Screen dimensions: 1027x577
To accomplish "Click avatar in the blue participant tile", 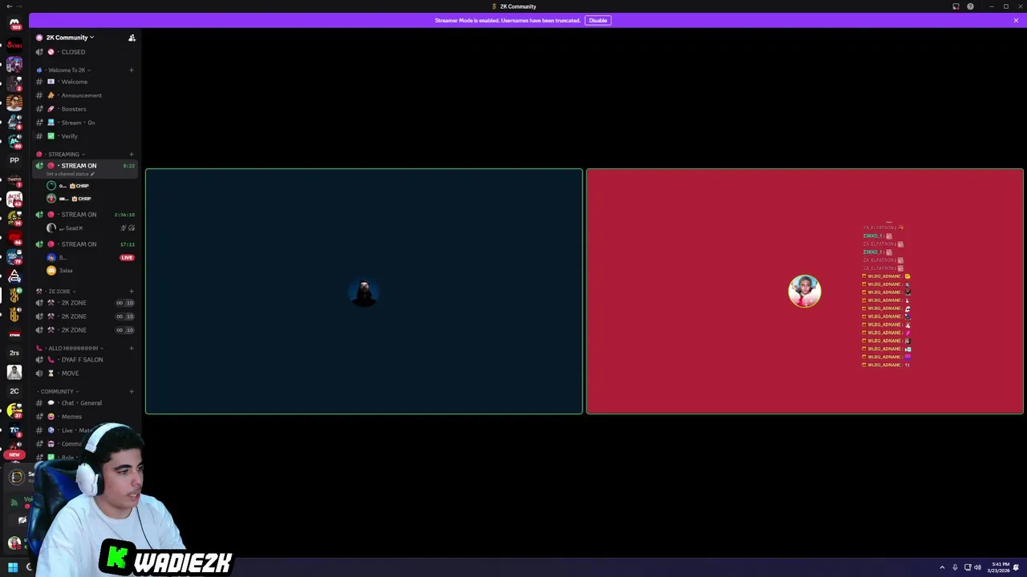I will [x=363, y=292].
